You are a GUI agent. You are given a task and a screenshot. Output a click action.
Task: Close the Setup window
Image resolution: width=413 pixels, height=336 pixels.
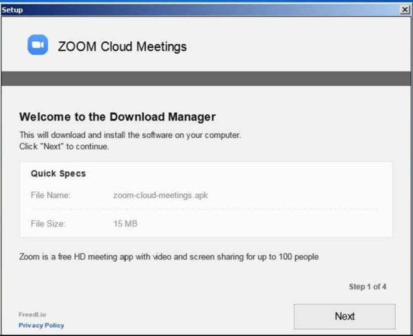405,10
